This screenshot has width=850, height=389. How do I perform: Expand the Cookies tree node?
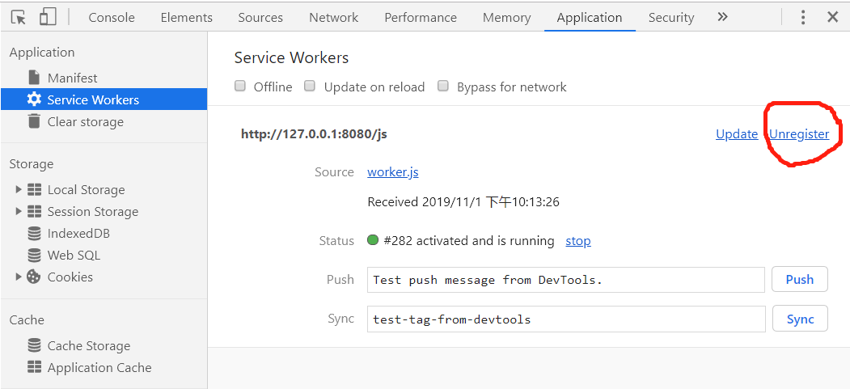click(x=19, y=277)
